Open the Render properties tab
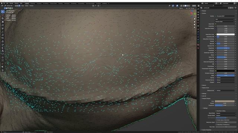Screen dimensions: 238x133 tap(198, 12)
